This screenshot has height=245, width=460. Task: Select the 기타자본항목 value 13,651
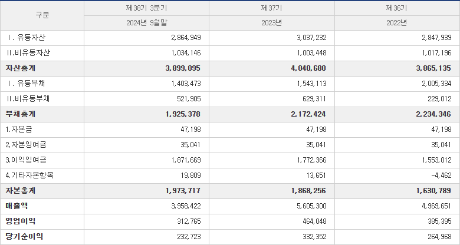(316, 176)
